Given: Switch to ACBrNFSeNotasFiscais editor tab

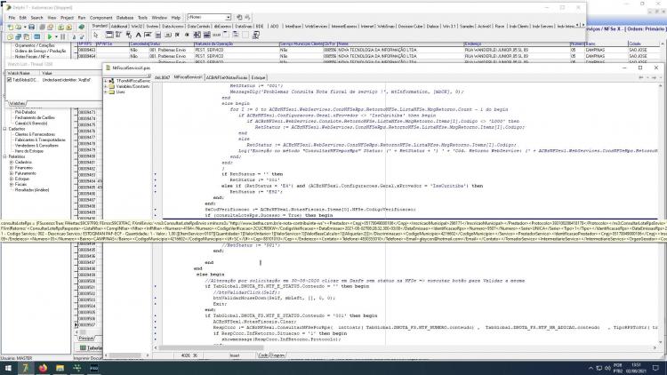Looking at the screenshot, I should (227, 78).
